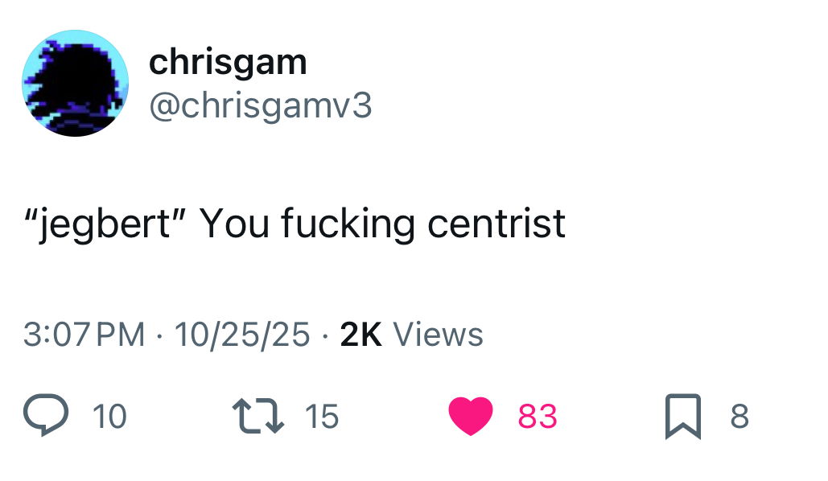Click the 3:07 PM timestamp
Viewport: 828px width, 481px height.
coord(84,335)
